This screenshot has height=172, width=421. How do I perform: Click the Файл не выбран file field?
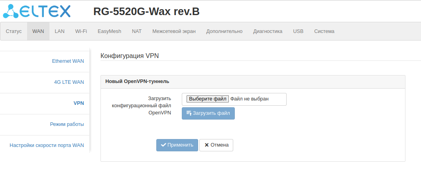coord(234,99)
